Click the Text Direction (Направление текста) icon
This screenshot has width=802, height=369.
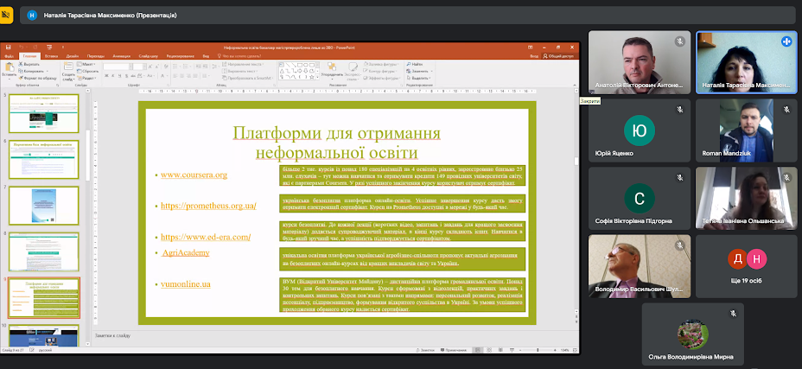225,65
